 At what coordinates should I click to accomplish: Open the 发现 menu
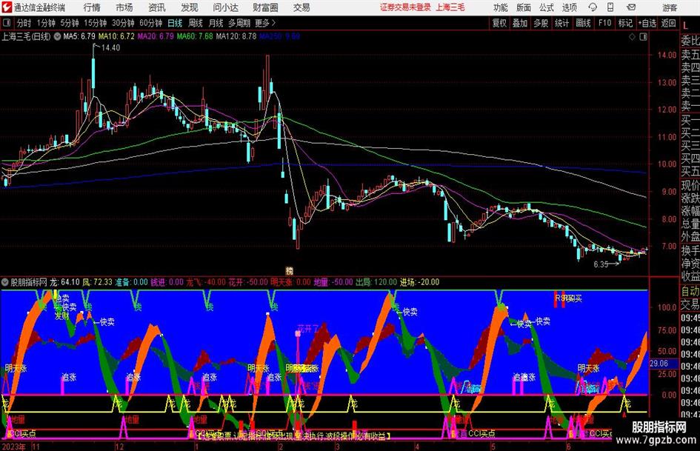(x=190, y=7)
